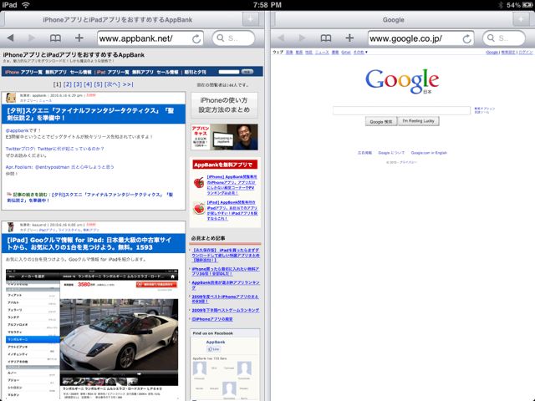
Task: Click the @appbank mention link
Action: 17,130
